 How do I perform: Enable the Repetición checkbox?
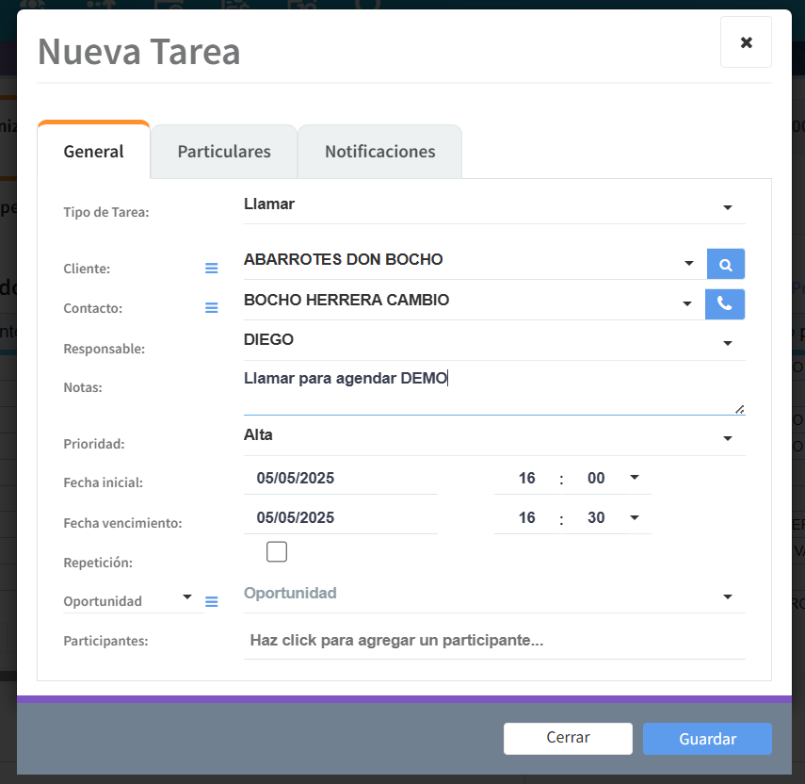pos(277,552)
